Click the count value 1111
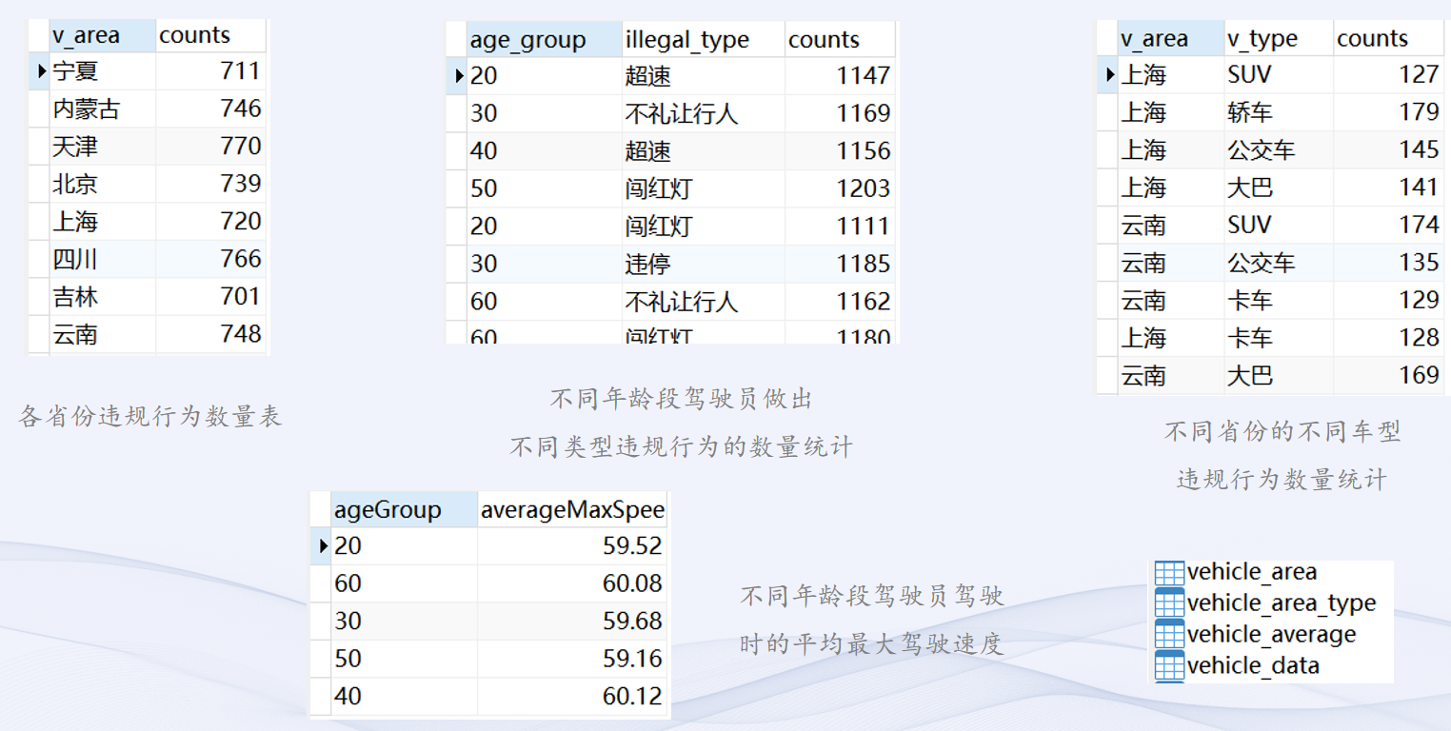Viewport: 1451px width, 731px height. [x=863, y=227]
